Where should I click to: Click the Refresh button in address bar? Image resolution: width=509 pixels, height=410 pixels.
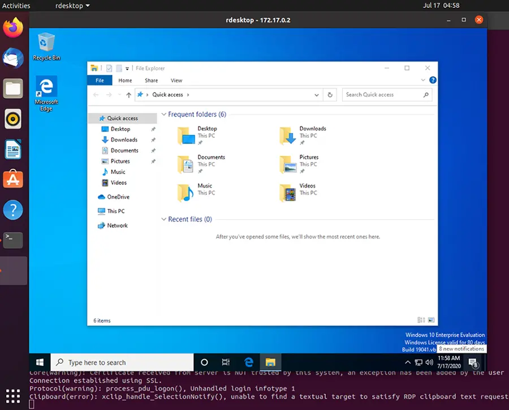coord(330,95)
